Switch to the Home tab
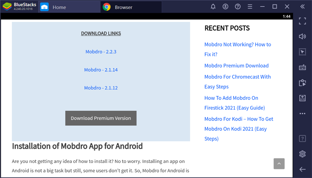The image size is (312, 178). [59, 7]
